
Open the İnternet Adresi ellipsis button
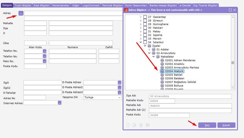click(60, 103)
